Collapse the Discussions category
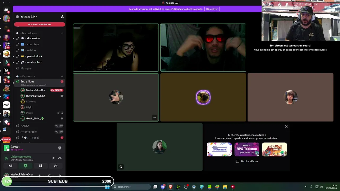 point(28,33)
